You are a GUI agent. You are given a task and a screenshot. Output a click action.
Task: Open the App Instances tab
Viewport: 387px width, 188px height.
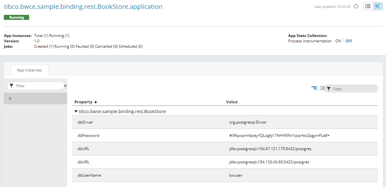[29, 70]
